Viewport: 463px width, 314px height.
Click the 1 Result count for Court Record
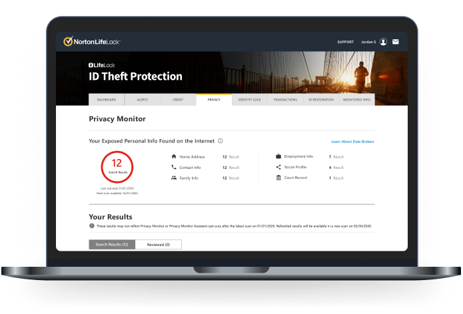coord(336,178)
